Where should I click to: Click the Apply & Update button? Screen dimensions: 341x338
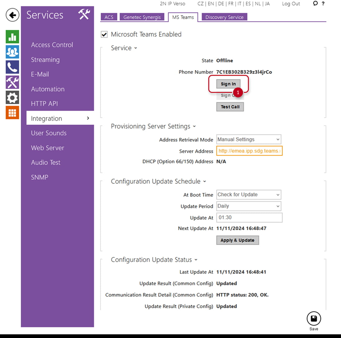tap(238, 240)
